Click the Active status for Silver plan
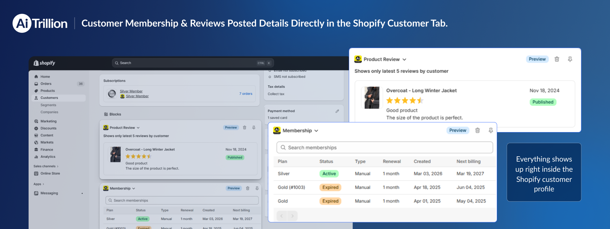 [x=329, y=174]
